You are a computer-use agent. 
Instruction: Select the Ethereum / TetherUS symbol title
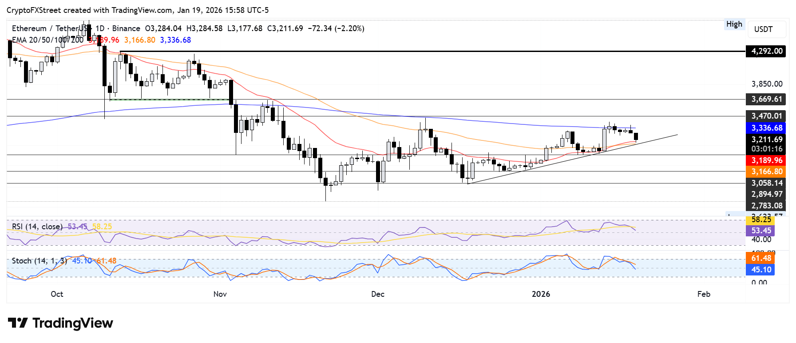[49, 28]
